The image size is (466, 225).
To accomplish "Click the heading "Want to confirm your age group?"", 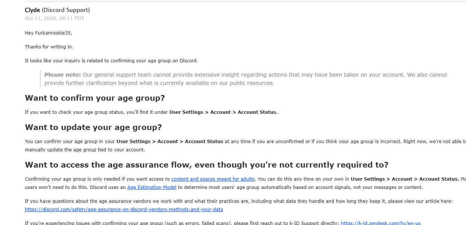I will (95, 98).
